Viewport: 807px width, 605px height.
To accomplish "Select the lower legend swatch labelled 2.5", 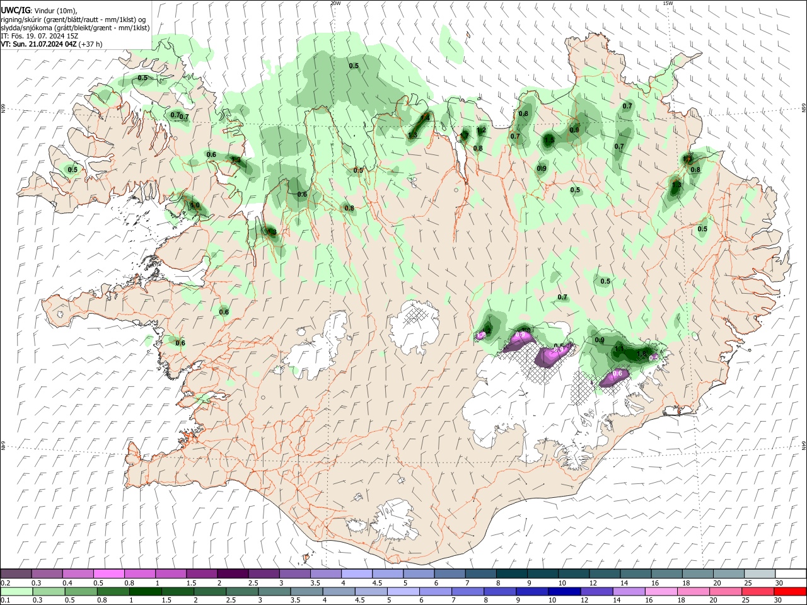I will click(241, 592).
